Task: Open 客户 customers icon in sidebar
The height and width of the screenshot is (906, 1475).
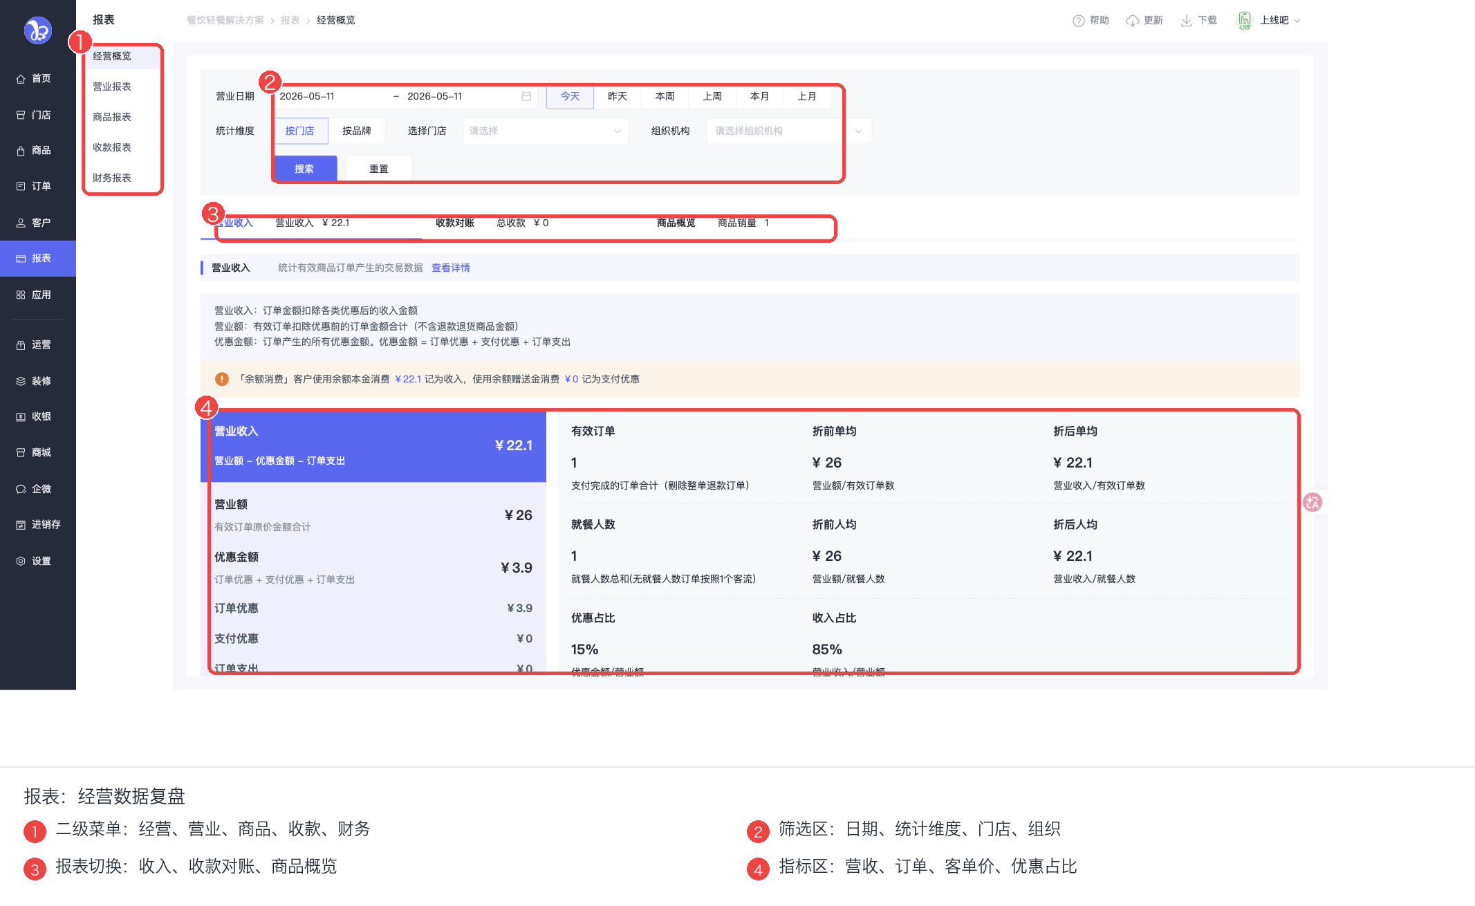Action: pos(21,223)
